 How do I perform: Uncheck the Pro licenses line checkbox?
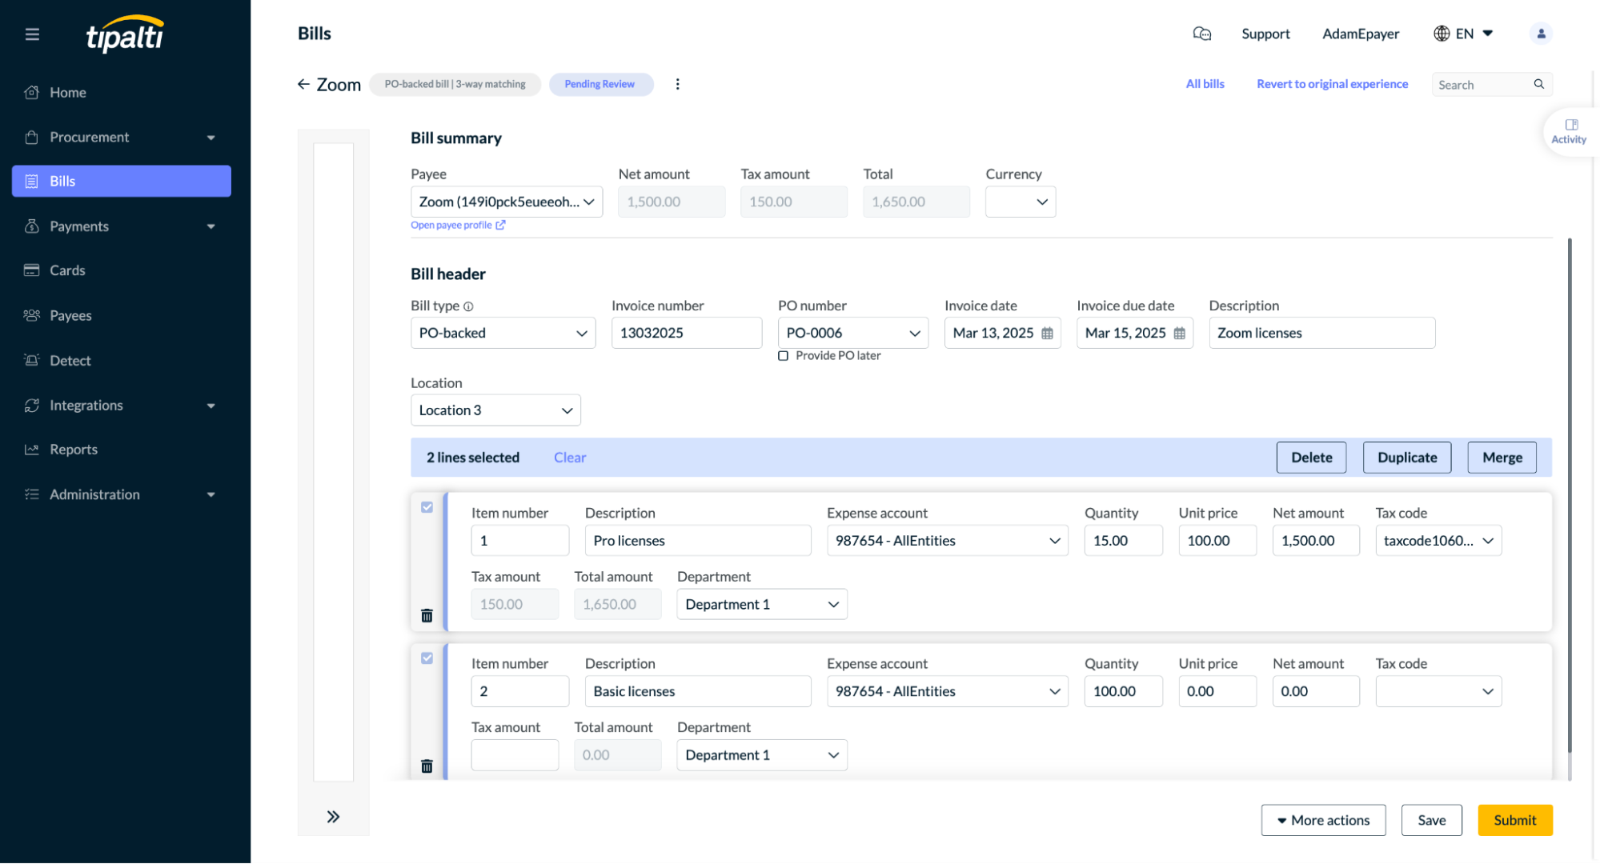427,507
